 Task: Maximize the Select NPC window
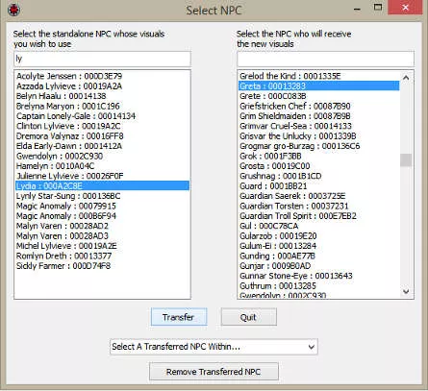pos(378,8)
